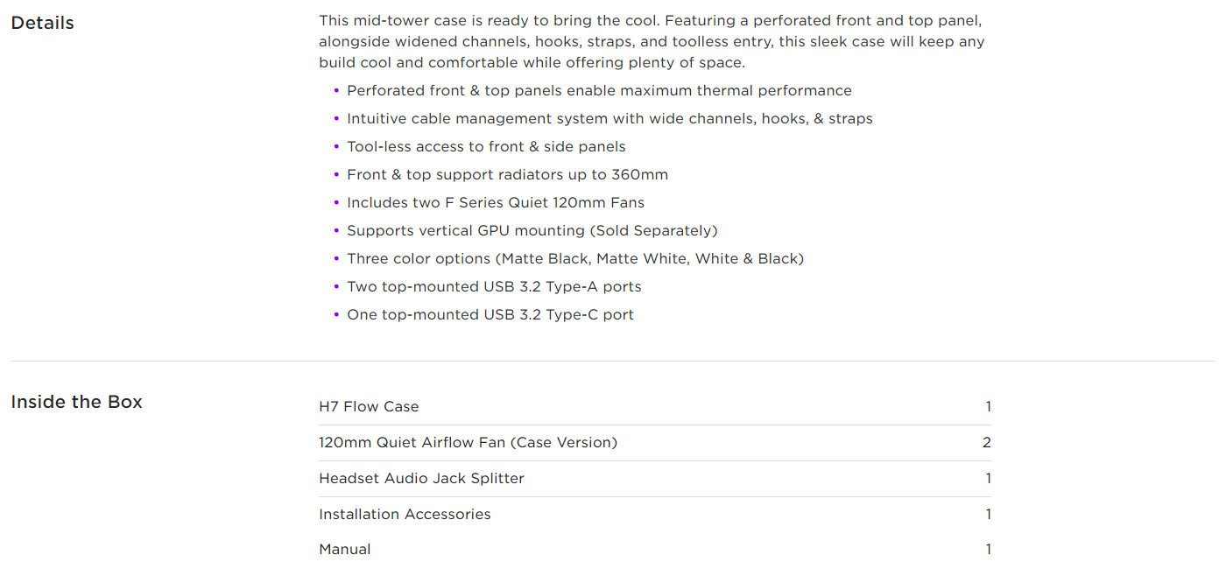Click Installation Accessories row
This screenshot has height=583, width=1226.
pyautogui.click(x=655, y=515)
